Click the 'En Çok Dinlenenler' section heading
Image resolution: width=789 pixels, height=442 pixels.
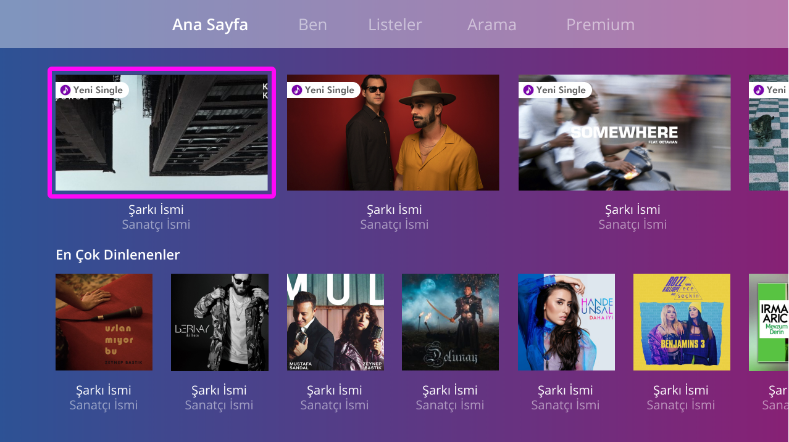pyautogui.click(x=118, y=255)
